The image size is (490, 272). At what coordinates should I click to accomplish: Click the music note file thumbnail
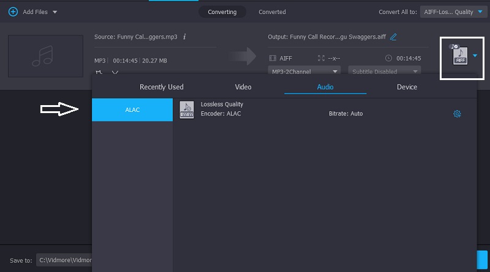(45, 56)
